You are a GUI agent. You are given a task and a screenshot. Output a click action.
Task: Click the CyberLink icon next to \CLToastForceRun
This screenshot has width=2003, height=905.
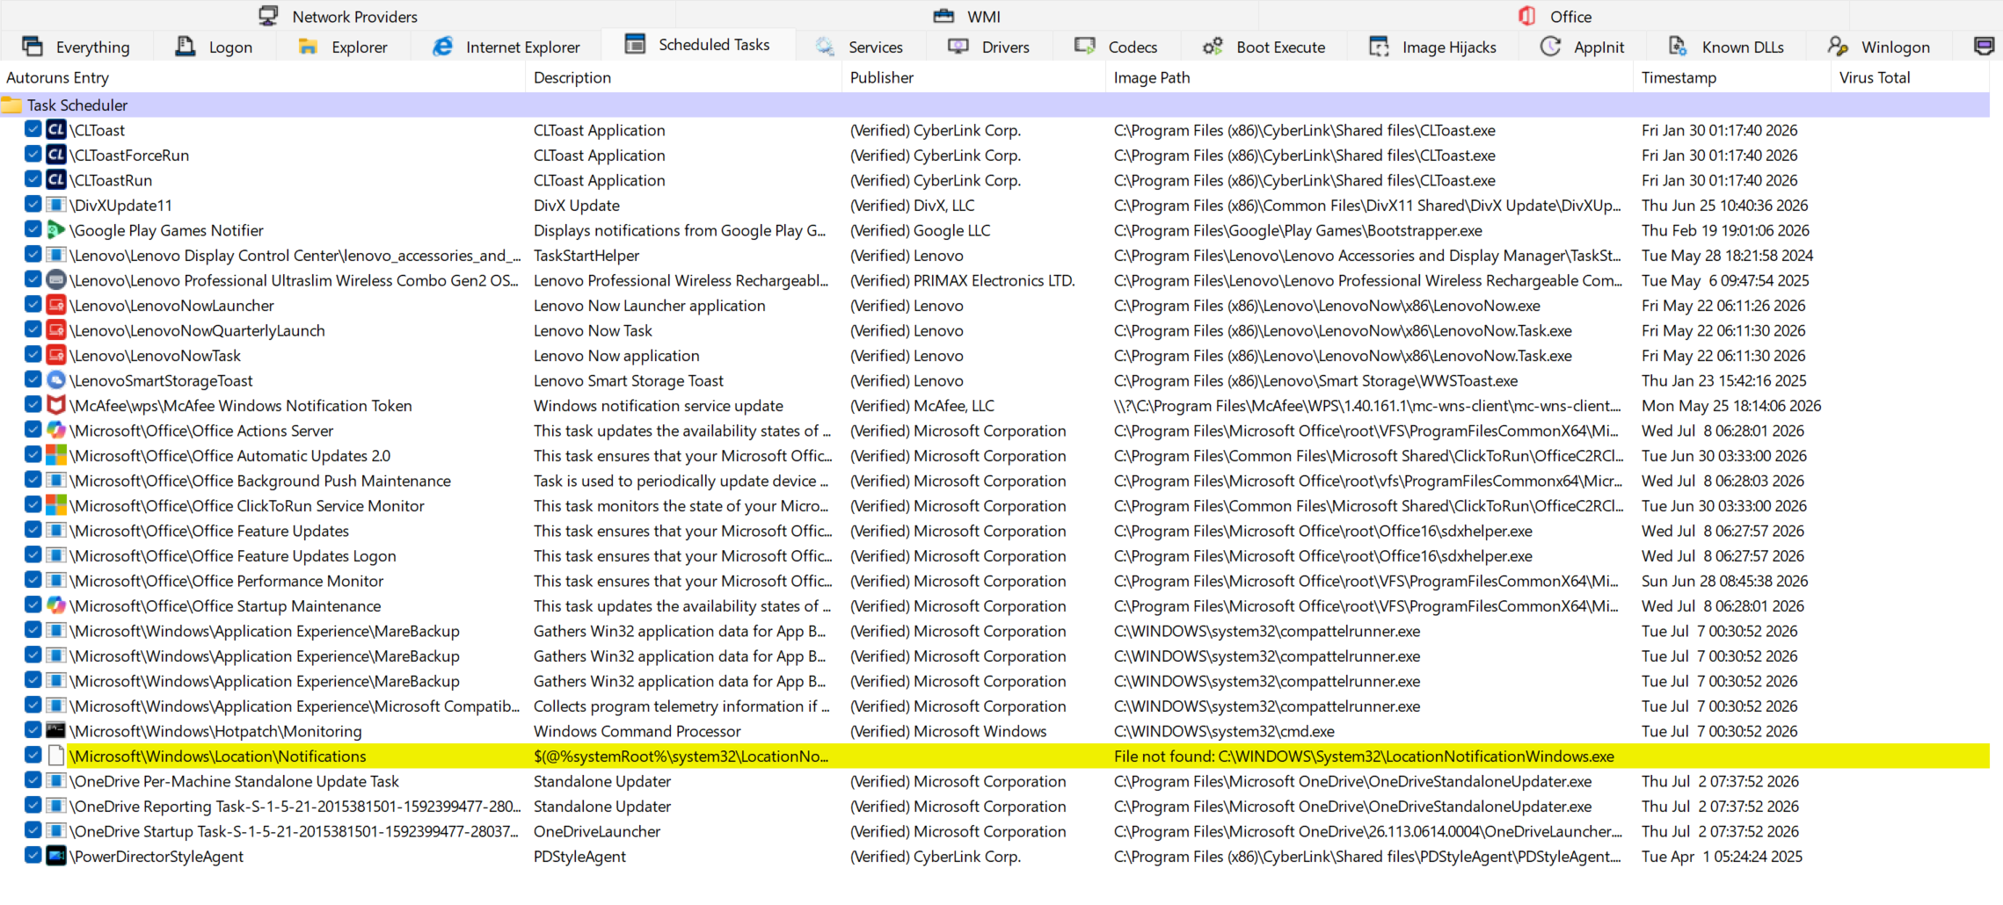pos(56,155)
